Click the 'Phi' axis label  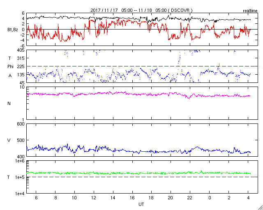pyautogui.click(x=10, y=66)
